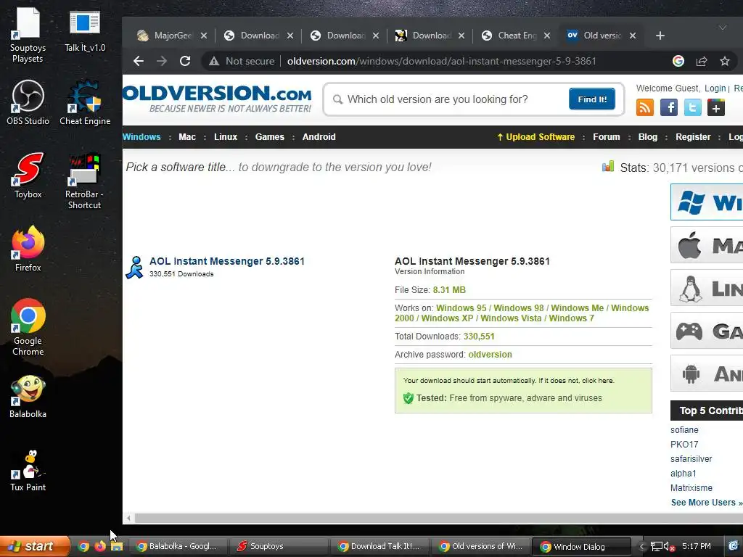The image size is (743, 557).
Task: Open the RetroBar shortcut on the desktop
Action: coord(84,181)
